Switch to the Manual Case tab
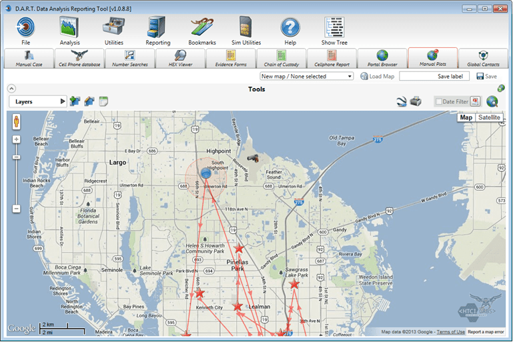The height and width of the screenshot is (342, 513). 29,58
